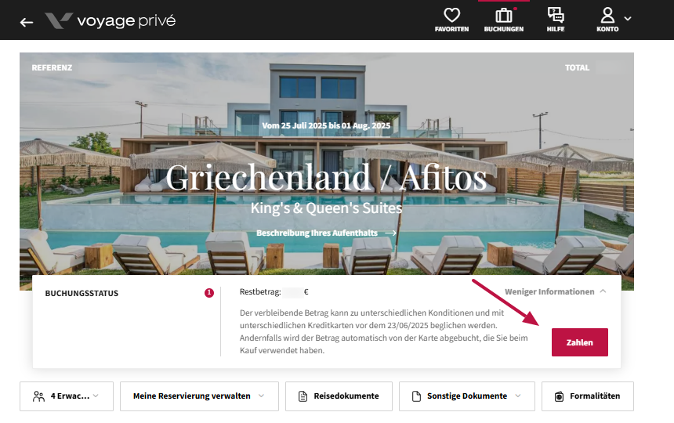Screen dimensions: 674x423
Task: Expand the 4 Erwac... travelers dropdown
Action: [67, 396]
